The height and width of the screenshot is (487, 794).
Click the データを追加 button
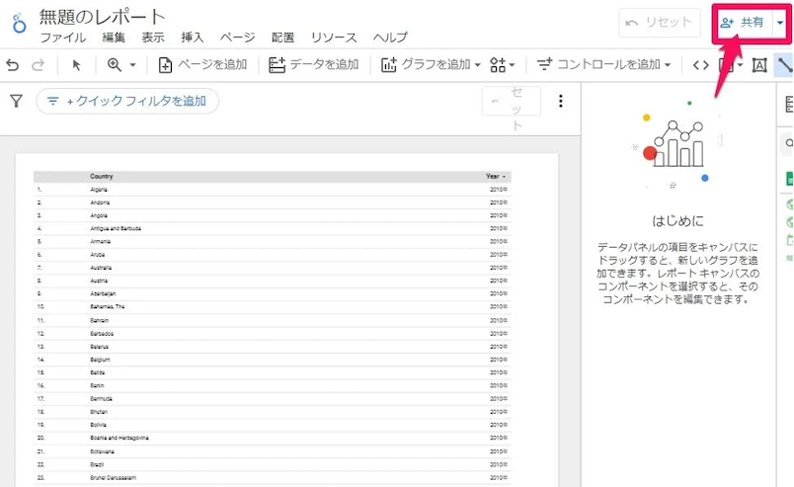pyautogui.click(x=314, y=65)
